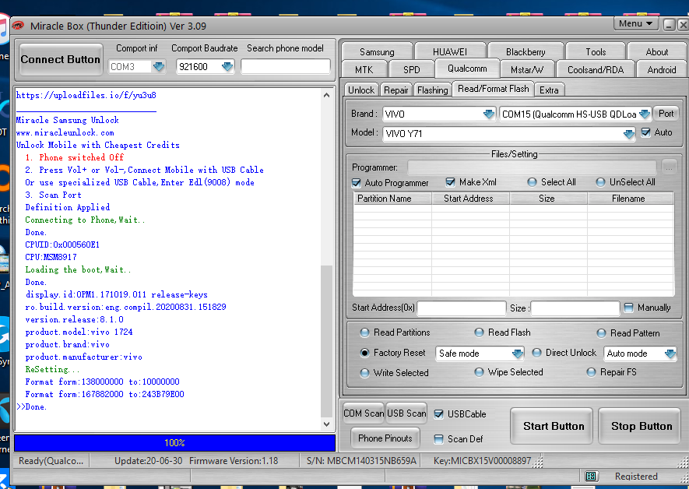Expand the Model VIVO Y71 dropdown
This screenshot has height=489, width=689.
tap(629, 134)
